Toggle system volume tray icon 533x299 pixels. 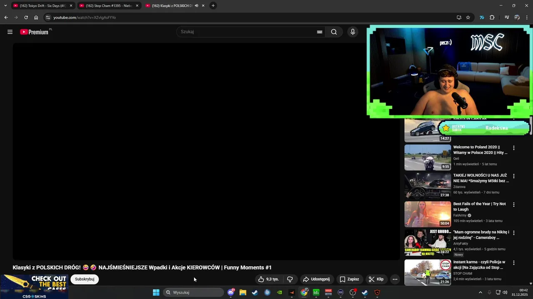click(505, 292)
